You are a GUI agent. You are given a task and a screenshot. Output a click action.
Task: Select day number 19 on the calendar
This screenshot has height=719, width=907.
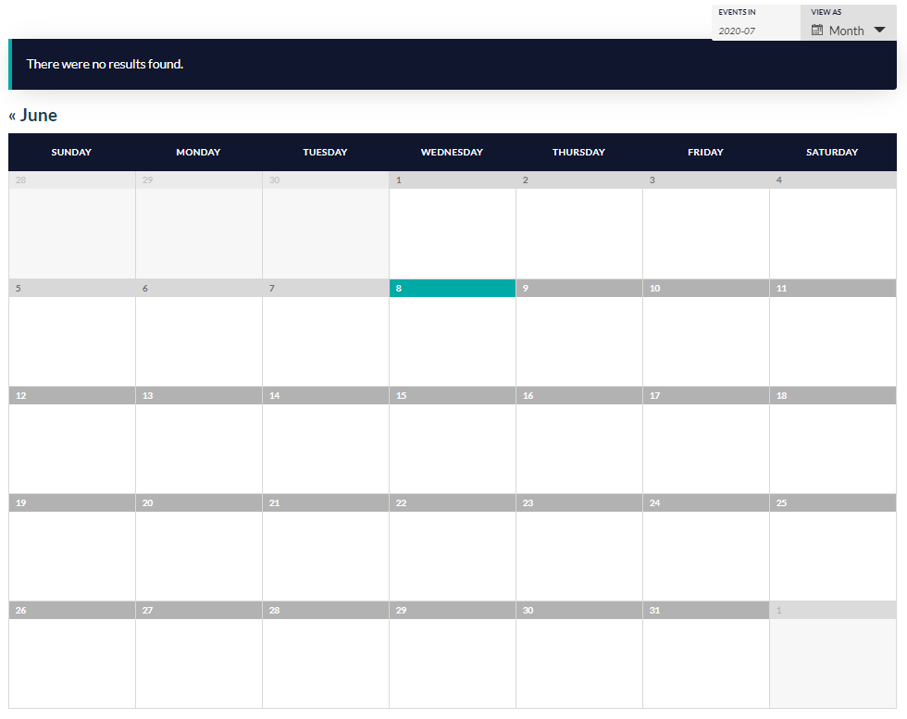(x=20, y=503)
